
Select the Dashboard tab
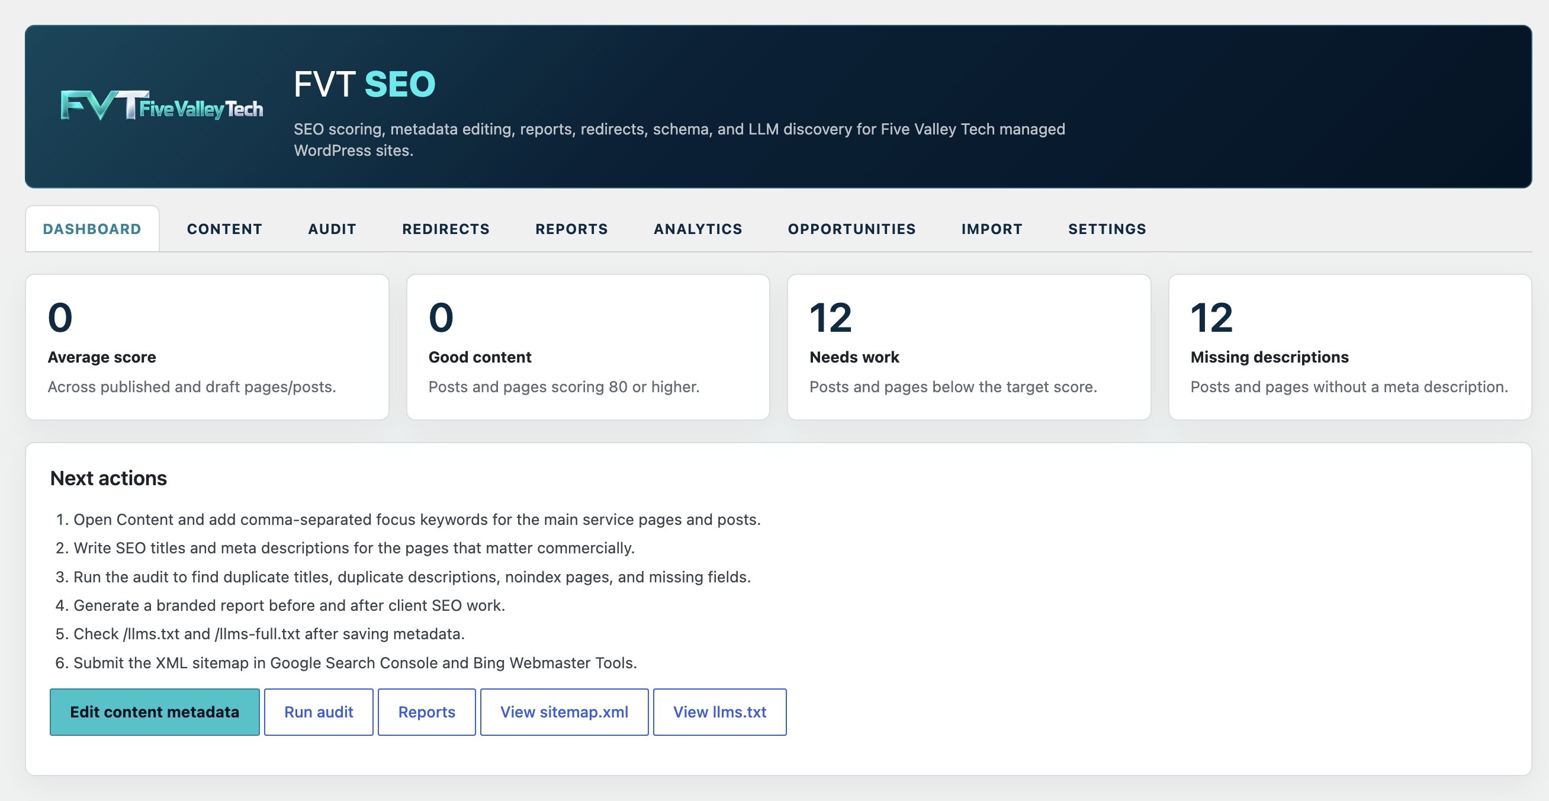pyautogui.click(x=92, y=229)
